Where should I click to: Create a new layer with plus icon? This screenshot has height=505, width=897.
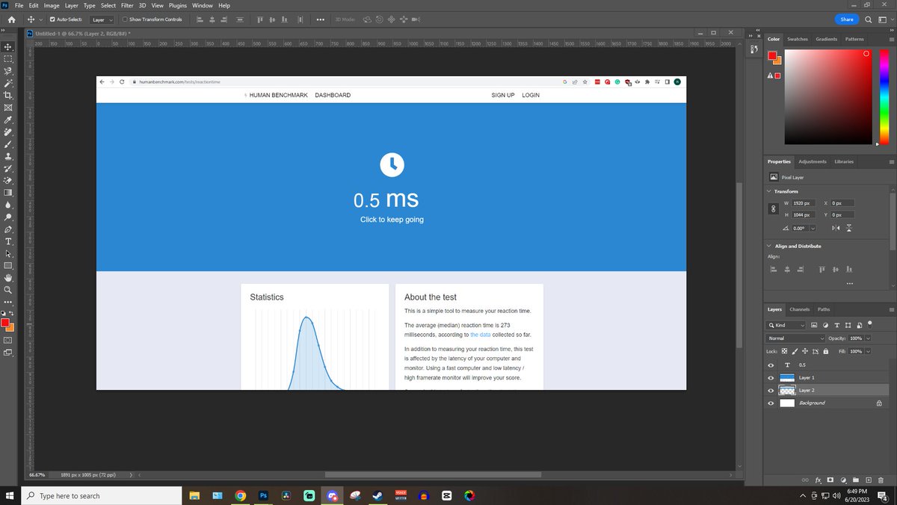868,479
